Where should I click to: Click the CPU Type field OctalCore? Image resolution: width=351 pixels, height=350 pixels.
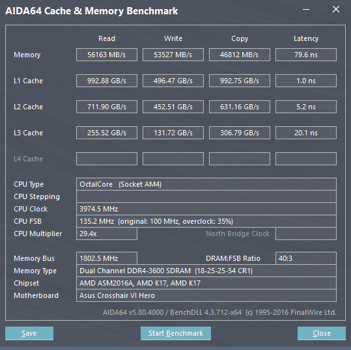click(x=206, y=184)
